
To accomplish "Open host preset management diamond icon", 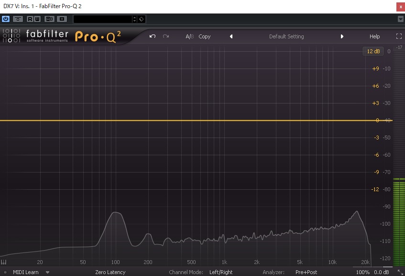I will point(141,19).
